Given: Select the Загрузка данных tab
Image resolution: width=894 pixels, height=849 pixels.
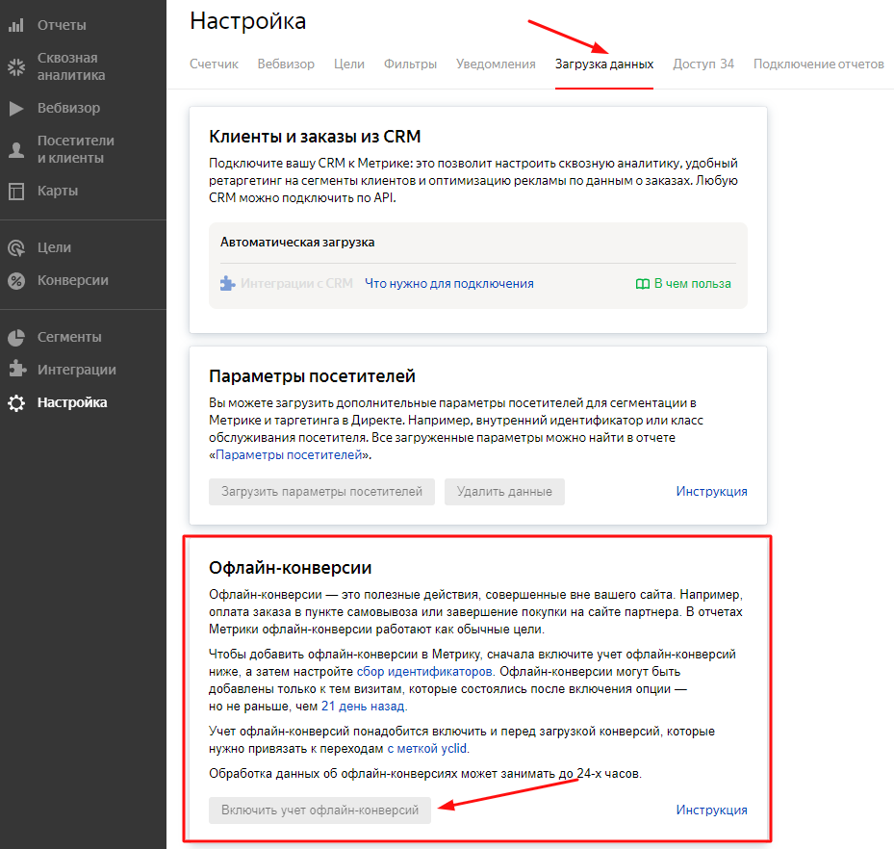Looking at the screenshot, I should (604, 64).
